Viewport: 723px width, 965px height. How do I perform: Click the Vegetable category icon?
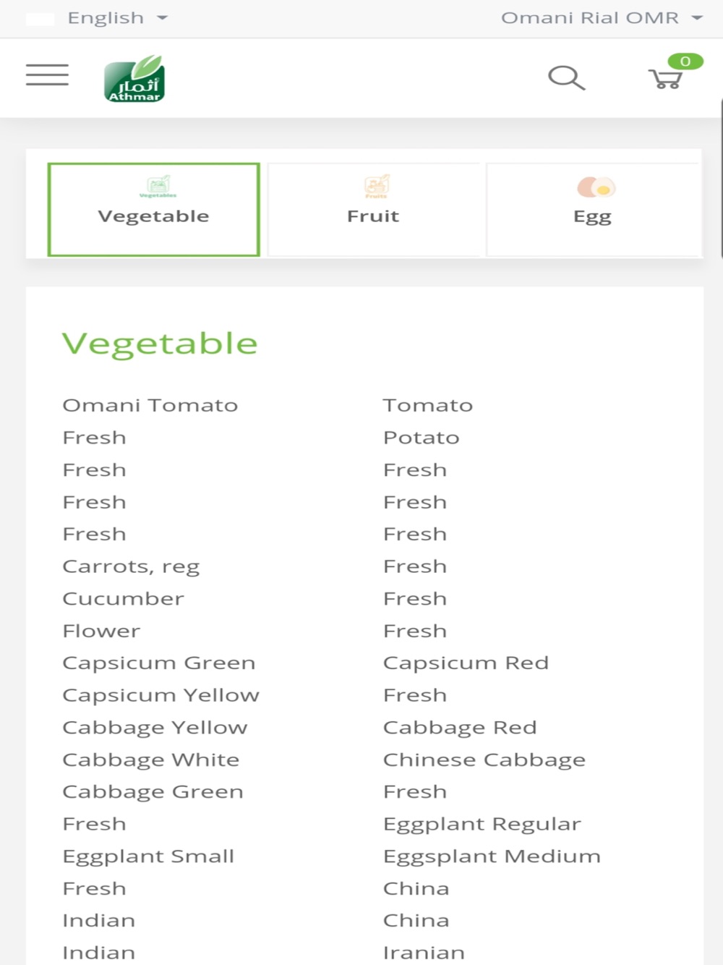tap(158, 186)
